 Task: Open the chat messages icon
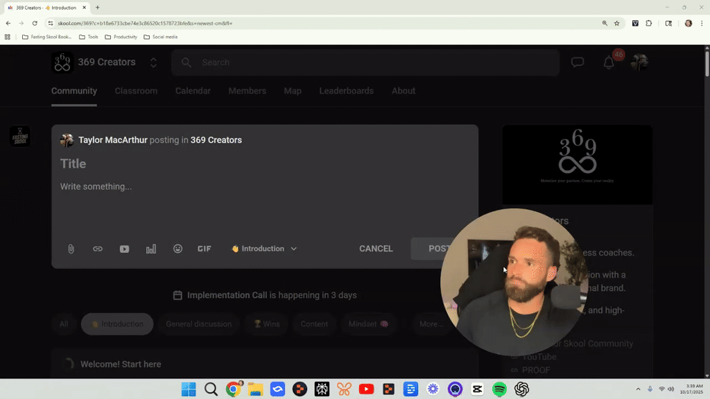coord(578,62)
